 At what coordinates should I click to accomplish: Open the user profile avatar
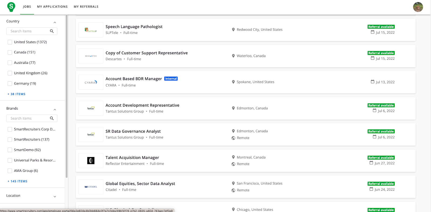coord(418,7)
